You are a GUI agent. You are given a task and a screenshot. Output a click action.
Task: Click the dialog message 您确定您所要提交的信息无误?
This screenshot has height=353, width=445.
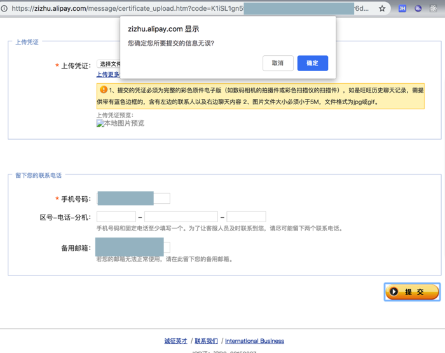tap(171, 43)
